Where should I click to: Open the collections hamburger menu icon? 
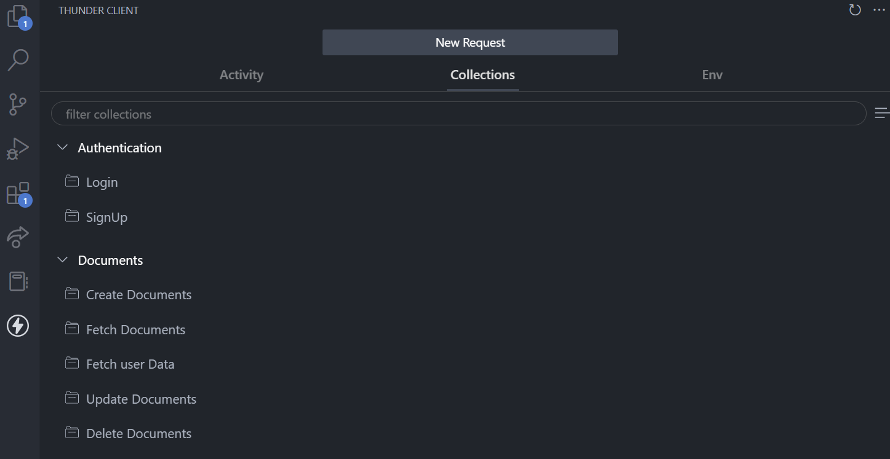tap(881, 113)
